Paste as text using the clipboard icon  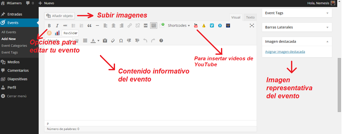105,40
